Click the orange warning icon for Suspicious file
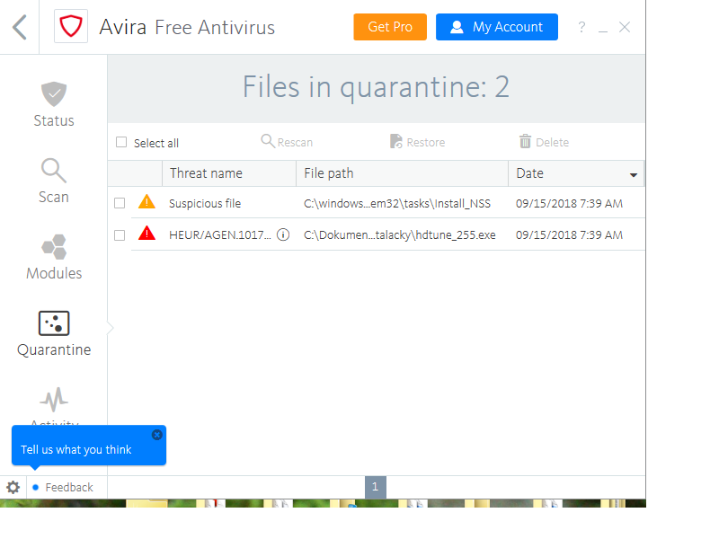 click(x=146, y=201)
